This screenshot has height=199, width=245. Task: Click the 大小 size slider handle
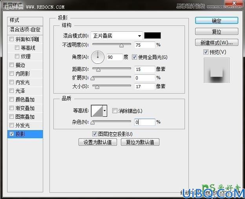pos(97,87)
